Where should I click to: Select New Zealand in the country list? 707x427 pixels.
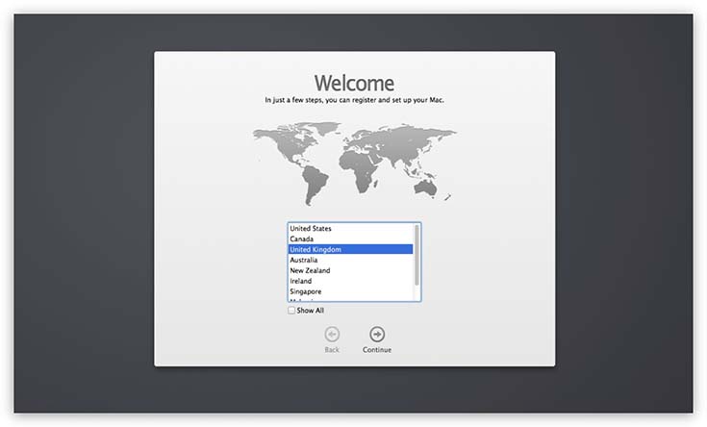[350, 270]
